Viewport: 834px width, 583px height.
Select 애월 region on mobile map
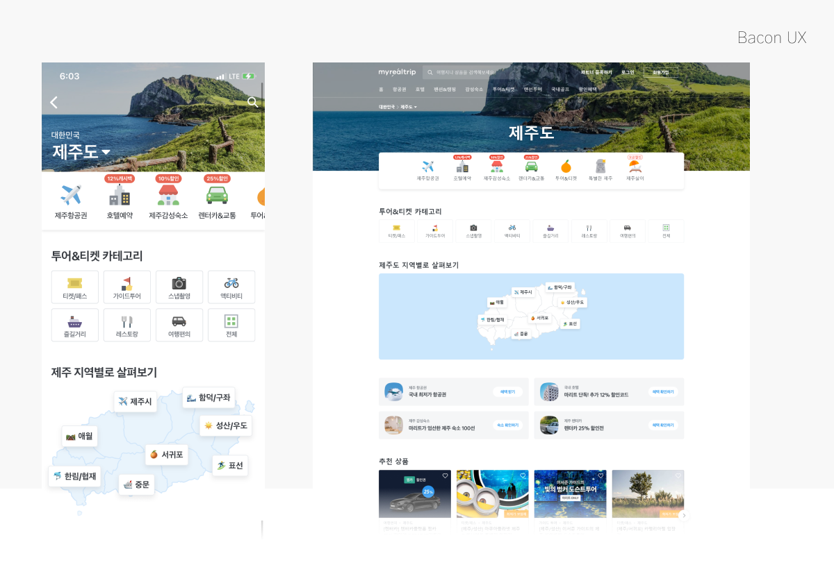click(x=79, y=436)
